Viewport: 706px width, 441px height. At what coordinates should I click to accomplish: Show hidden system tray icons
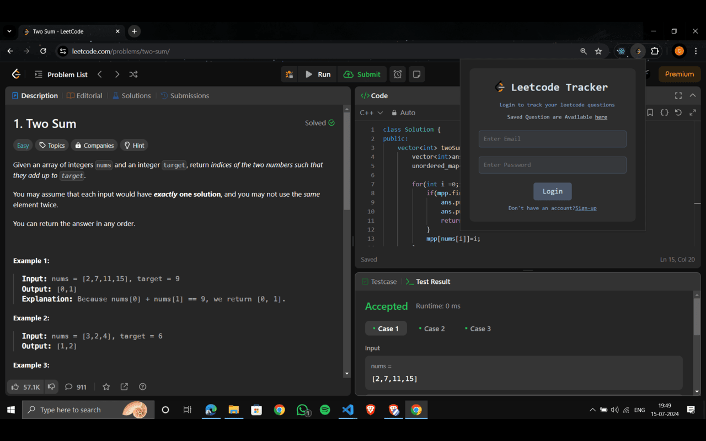(592, 410)
